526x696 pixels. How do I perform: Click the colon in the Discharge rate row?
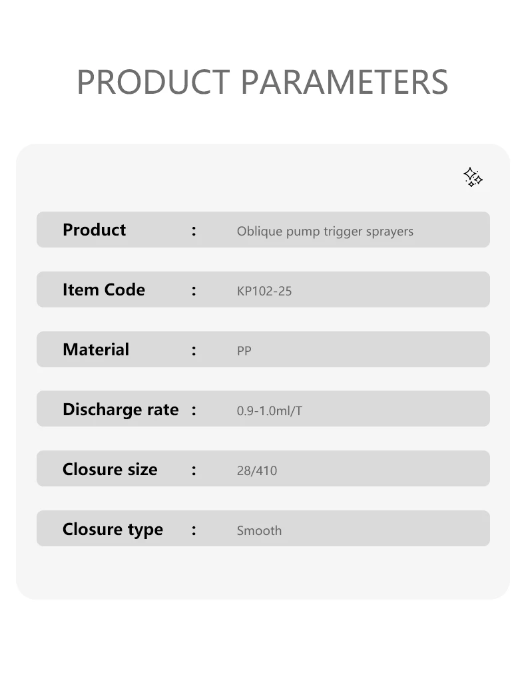(x=194, y=410)
